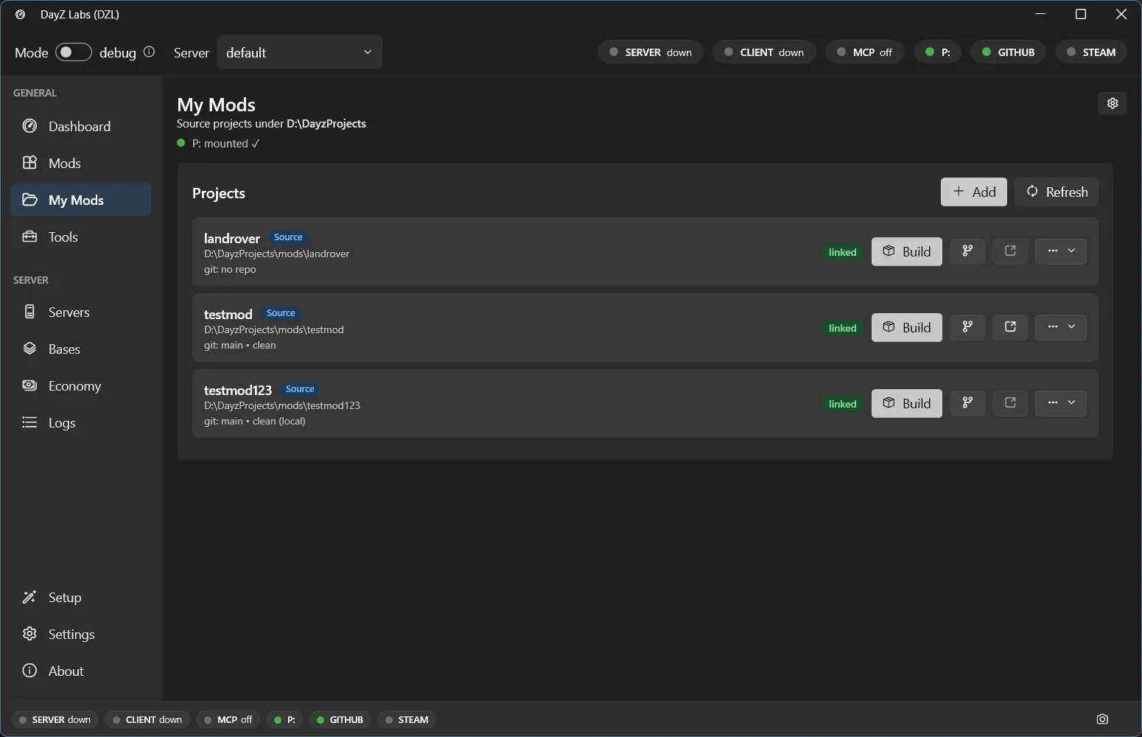Click linked badge on testmod123 row
The height and width of the screenshot is (737, 1142).
[x=842, y=404]
